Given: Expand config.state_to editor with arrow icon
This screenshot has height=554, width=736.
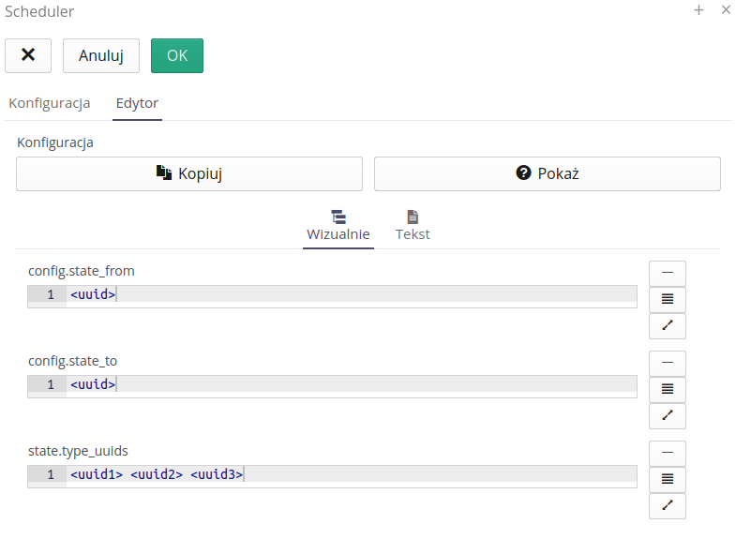Looking at the screenshot, I should 668,415.
